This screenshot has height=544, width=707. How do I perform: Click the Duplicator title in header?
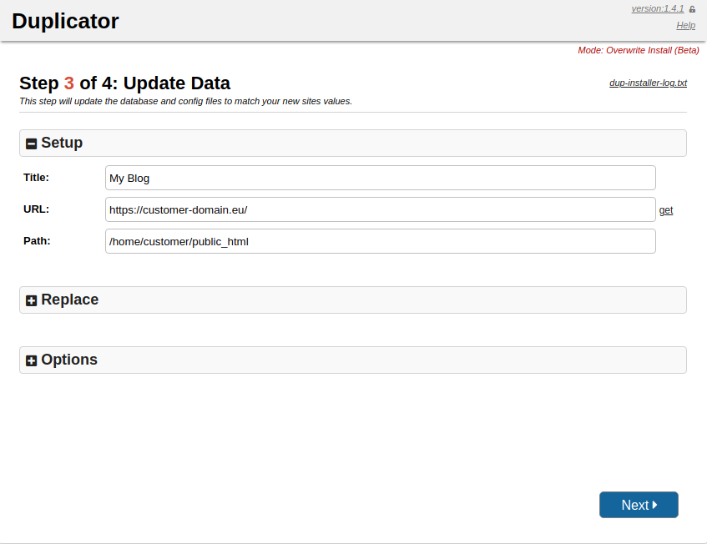(x=65, y=21)
